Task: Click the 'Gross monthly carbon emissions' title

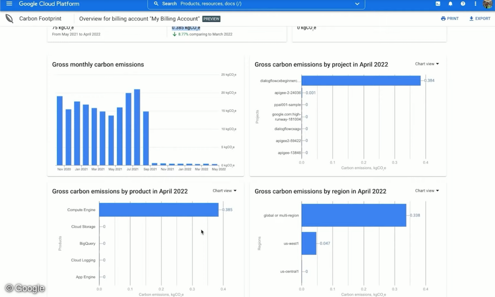Action: (98, 65)
